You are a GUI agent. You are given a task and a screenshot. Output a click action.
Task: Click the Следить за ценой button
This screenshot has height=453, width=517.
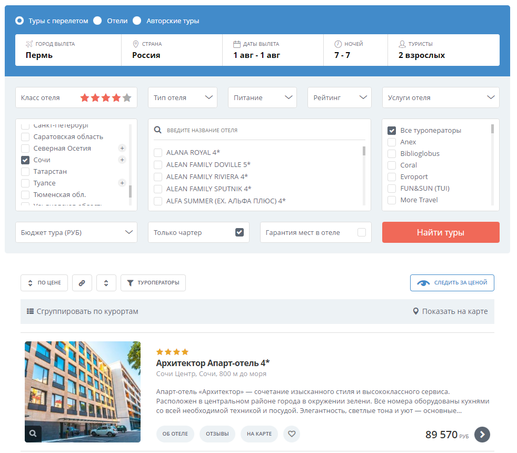pyautogui.click(x=452, y=283)
